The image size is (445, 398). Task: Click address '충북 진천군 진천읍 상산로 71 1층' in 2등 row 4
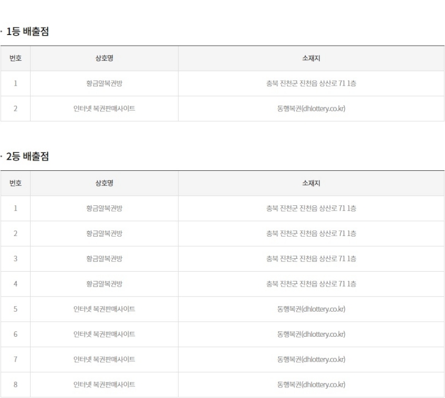(311, 284)
